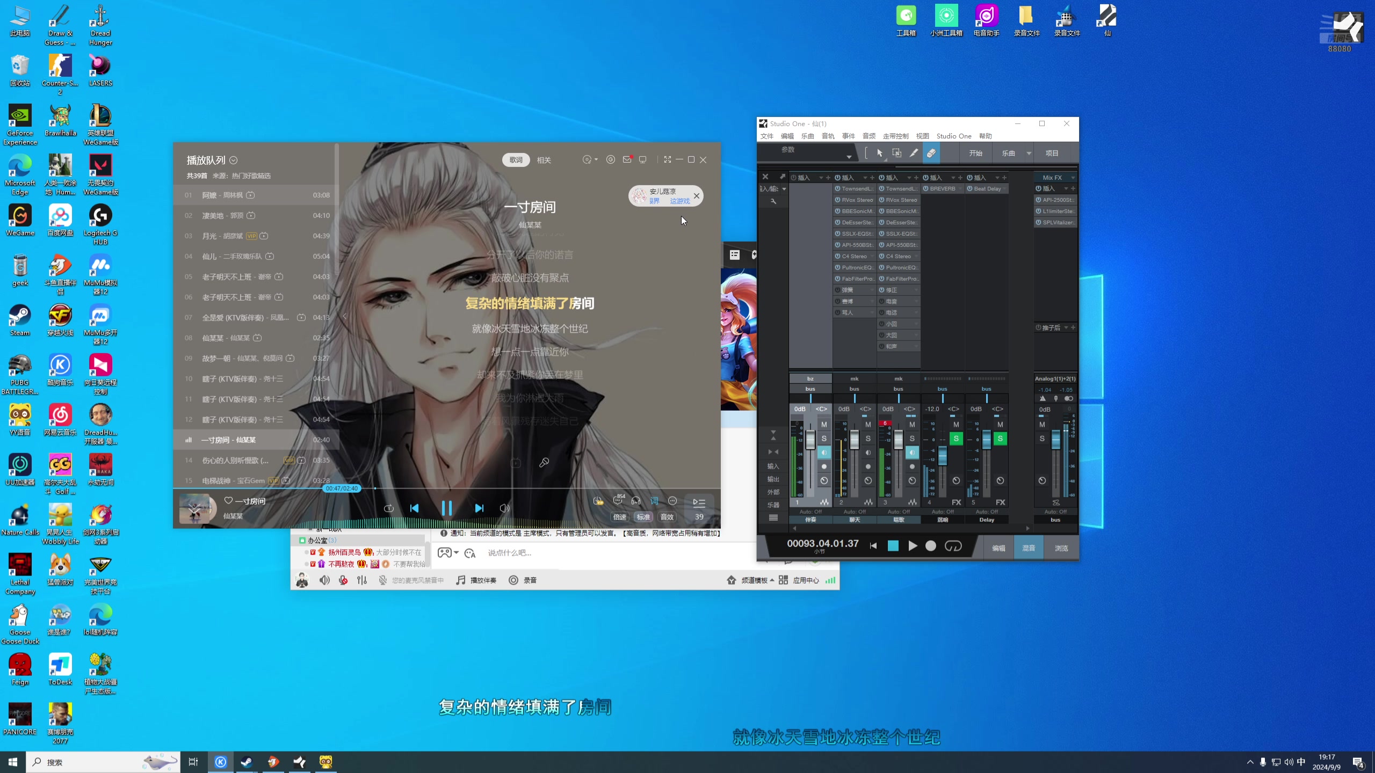Stop playback in Studio One transport
The width and height of the screenshot is (1375, 773).
click(x=893, y=546)
